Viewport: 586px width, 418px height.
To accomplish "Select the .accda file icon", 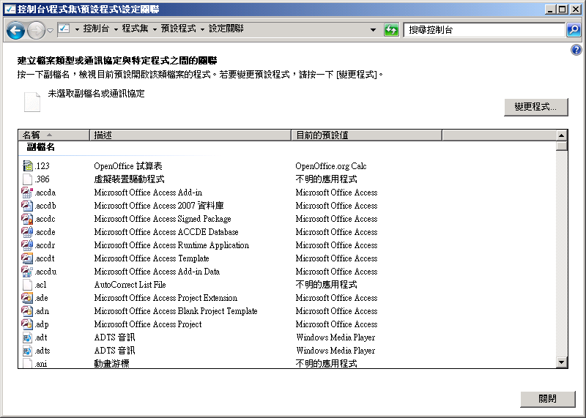I will pyautogui.click(x=27, y=193).
